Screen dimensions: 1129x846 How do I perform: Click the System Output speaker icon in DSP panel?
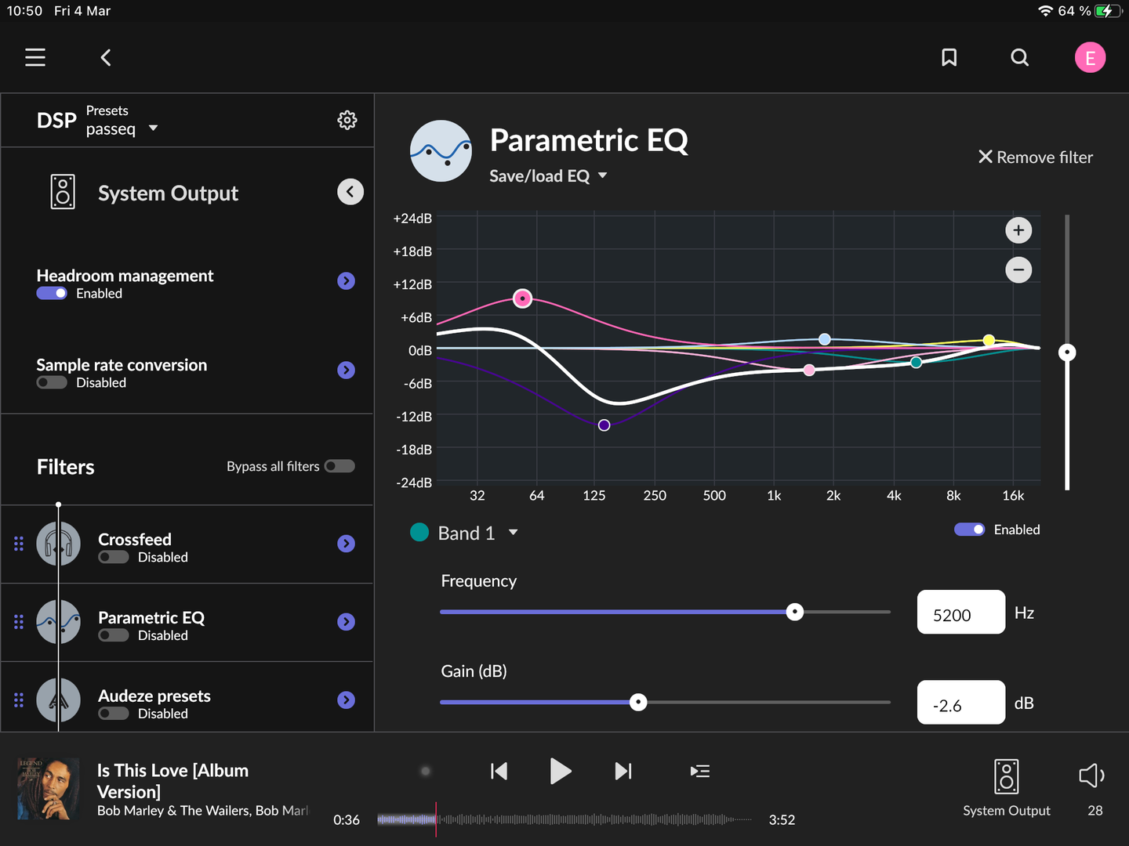pyautogui.click(x=63, y=192)
